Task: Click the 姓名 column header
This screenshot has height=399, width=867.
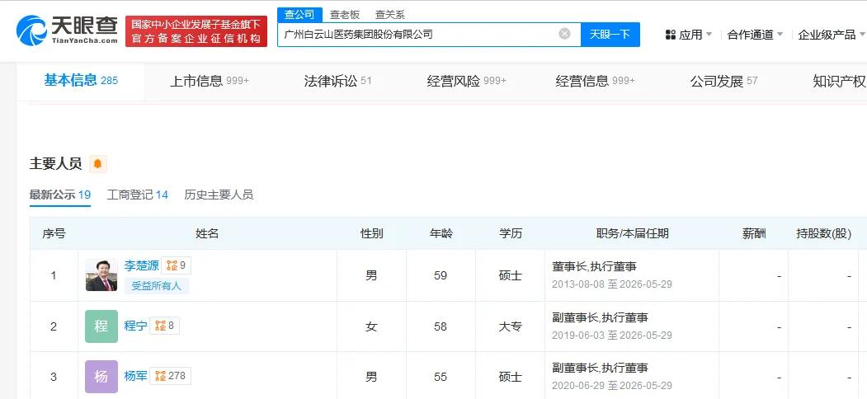Action: coord(207,233)
